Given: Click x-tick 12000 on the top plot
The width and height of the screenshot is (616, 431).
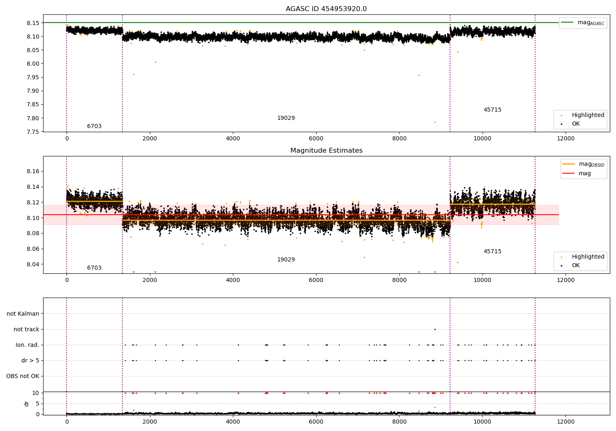Looking at the screenshot, I should click(x=565, y=139).
